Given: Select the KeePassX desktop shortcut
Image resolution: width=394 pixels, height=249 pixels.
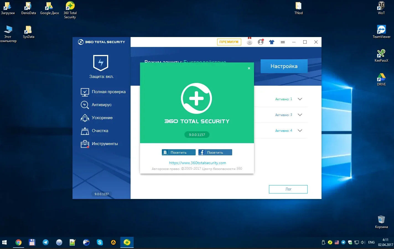Looking at the screenshot, I should pos(381,56).
